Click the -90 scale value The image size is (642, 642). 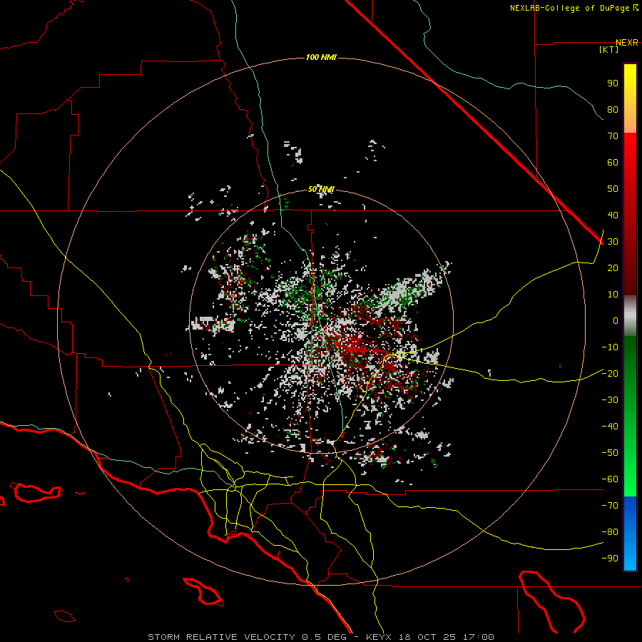coord(610,559)
